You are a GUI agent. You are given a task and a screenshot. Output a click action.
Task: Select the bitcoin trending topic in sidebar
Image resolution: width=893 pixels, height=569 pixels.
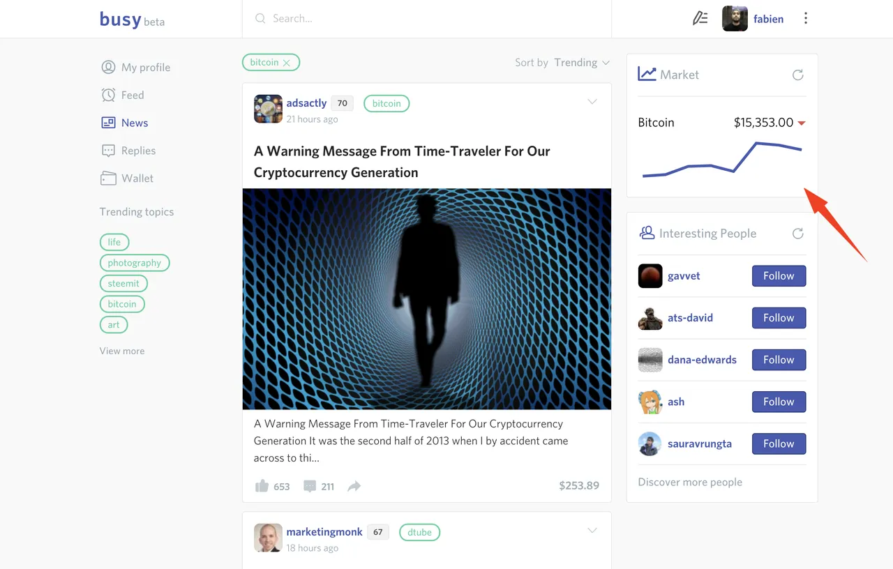click(122, 304)
